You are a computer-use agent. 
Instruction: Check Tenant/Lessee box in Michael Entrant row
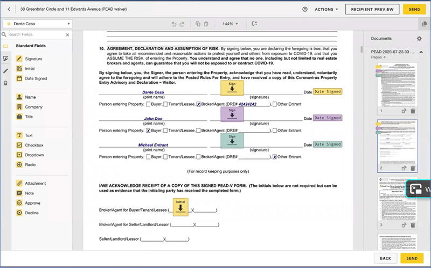coord(165,157)
